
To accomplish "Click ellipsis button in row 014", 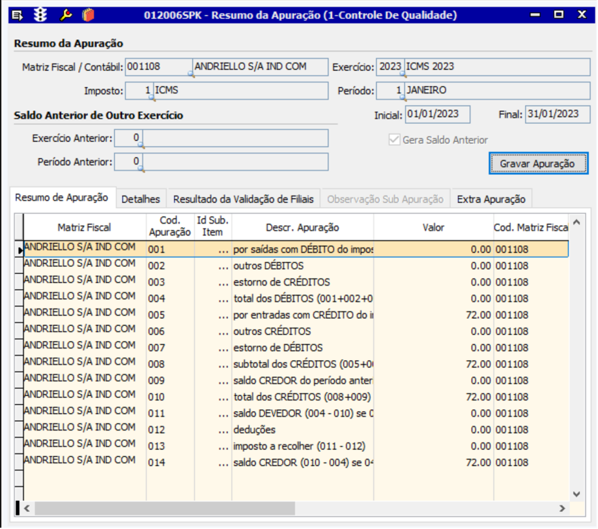I will (223, 463).
